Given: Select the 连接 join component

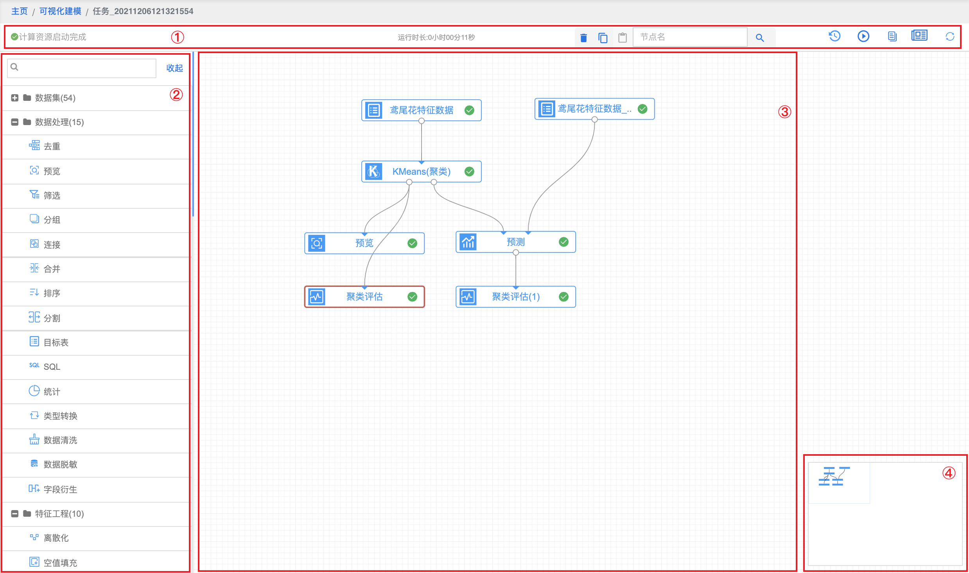Looking at the screenshot, I should [96, 245].
